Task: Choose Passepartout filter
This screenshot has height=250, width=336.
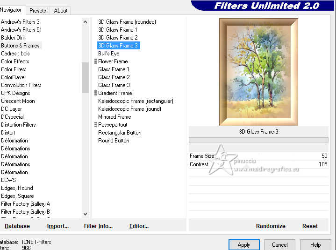Action: (x=113, y=125)
